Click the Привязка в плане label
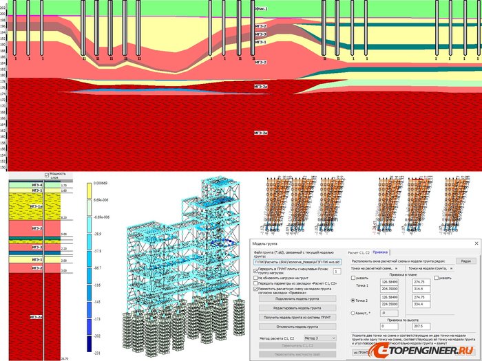This screenshot has width=482, height=361. click(x=403, y=274)
